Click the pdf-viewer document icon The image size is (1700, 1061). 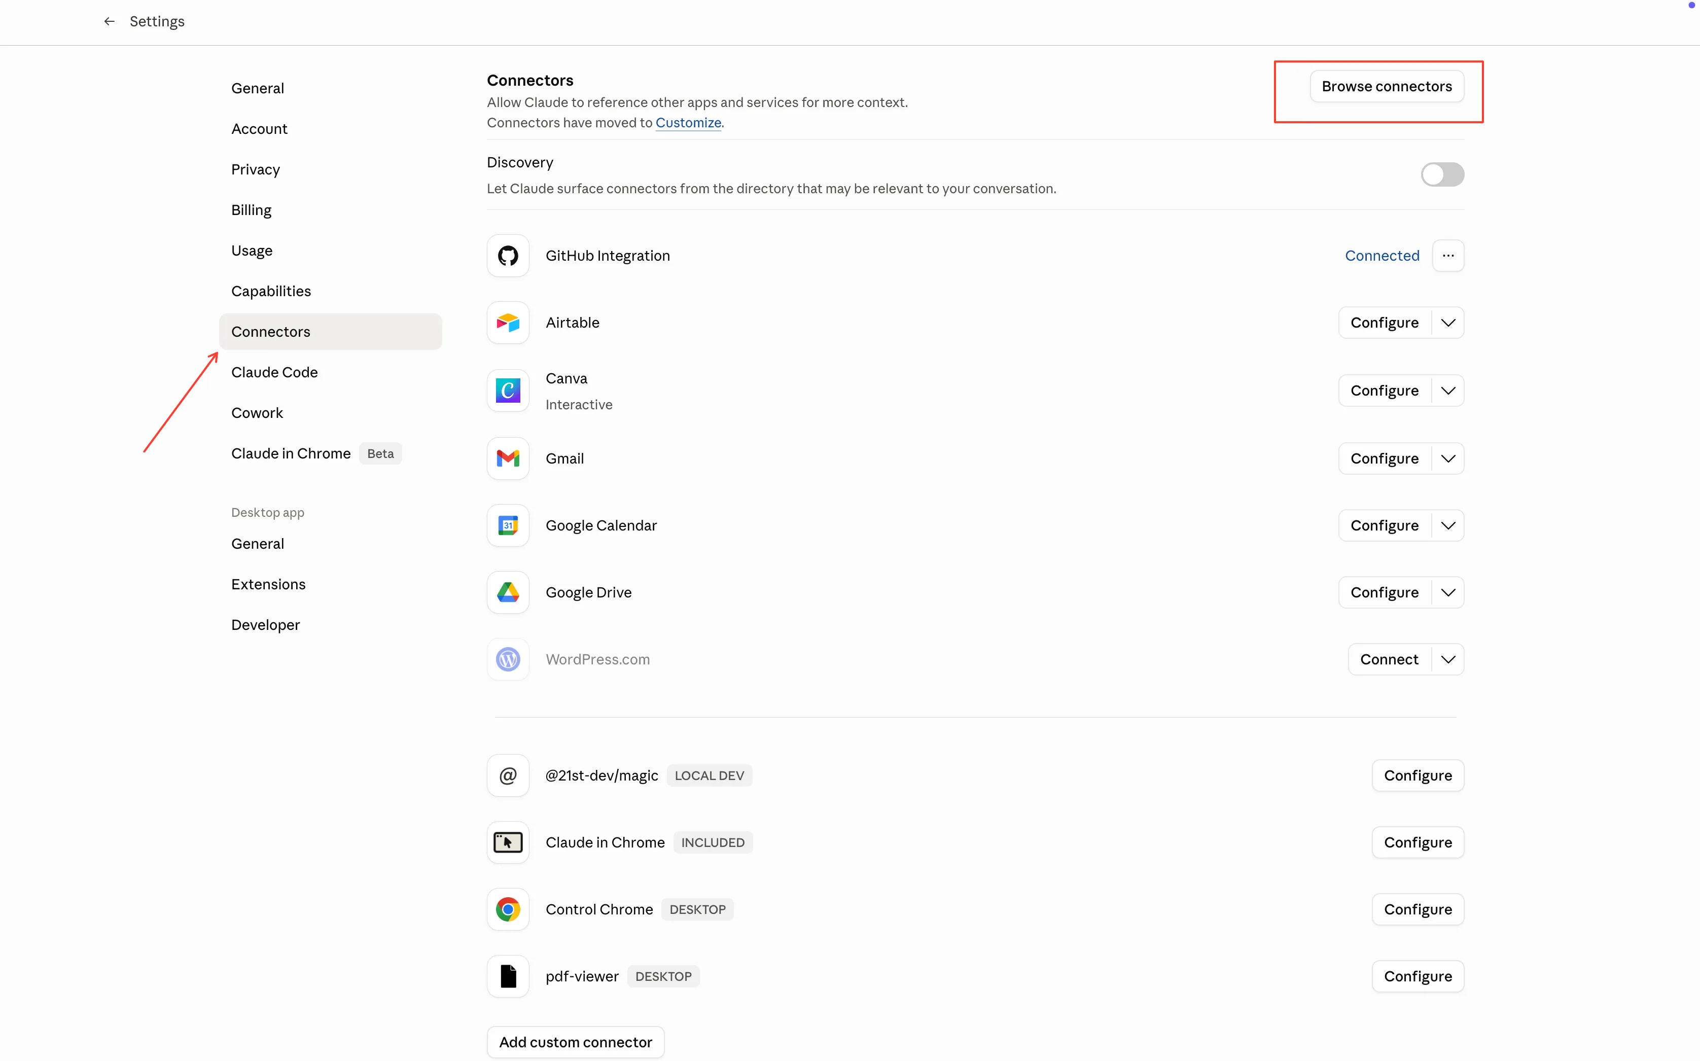pos(508,976)
